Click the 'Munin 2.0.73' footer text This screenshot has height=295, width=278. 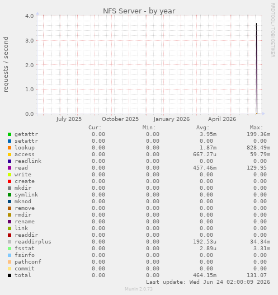(x=139, y=289)
